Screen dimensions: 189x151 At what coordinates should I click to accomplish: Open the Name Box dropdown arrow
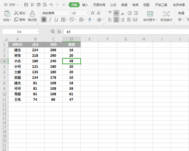(x=38, y=32)
